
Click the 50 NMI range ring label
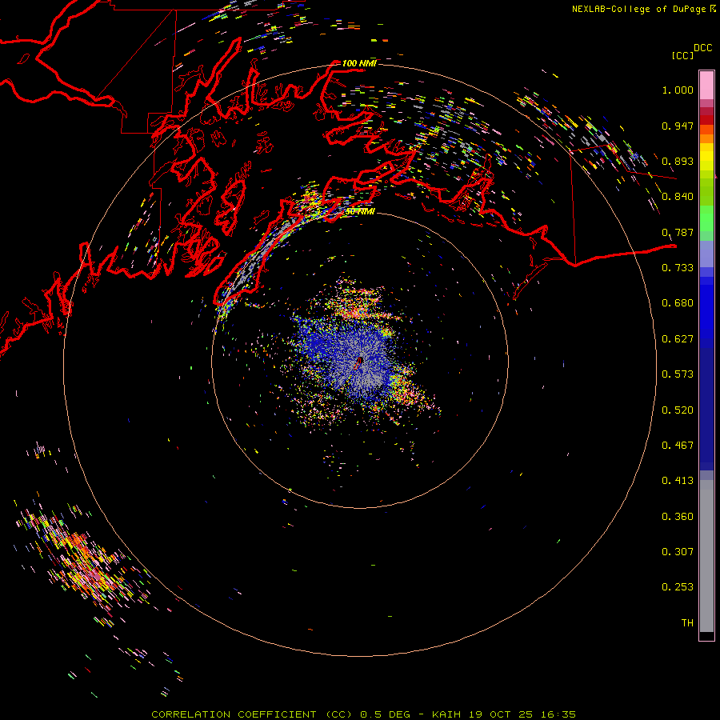[x=360, y=211]
